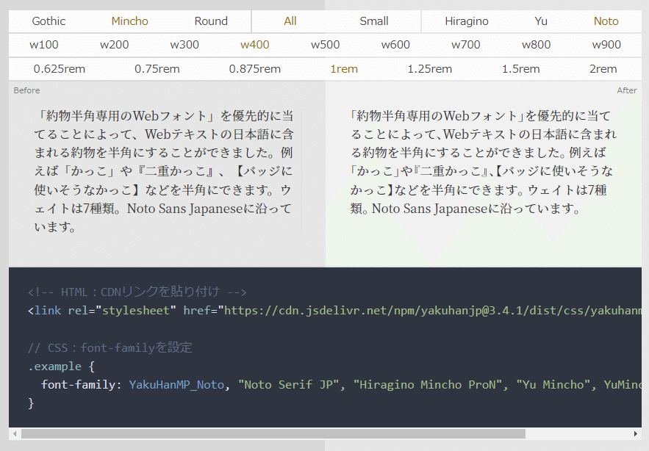The height and width of the screenshot is (451, 649).
Task: Change font size to 0.625rem
Action: pyautogui.click(x=60, y=69)
